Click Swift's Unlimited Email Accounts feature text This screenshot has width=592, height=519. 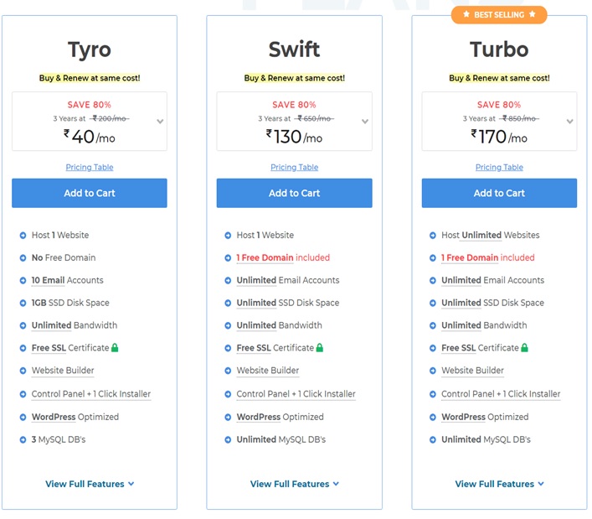tap(288, 280)
